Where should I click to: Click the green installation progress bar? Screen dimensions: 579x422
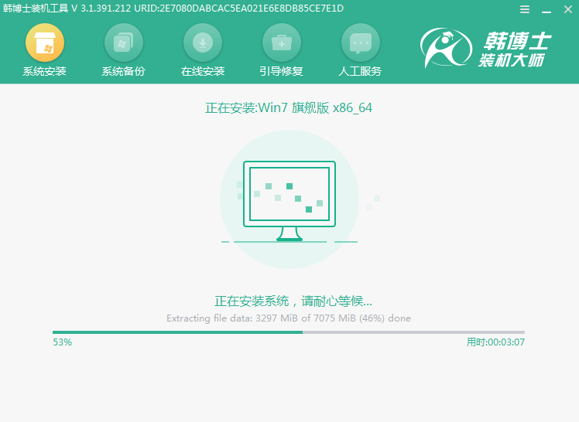[178, 332]
